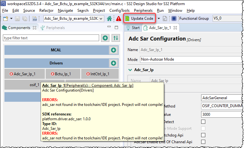This screenshot has height=148, width=244.
Task: Switch to the Peripherals view tab
Action: pos(52,28)
